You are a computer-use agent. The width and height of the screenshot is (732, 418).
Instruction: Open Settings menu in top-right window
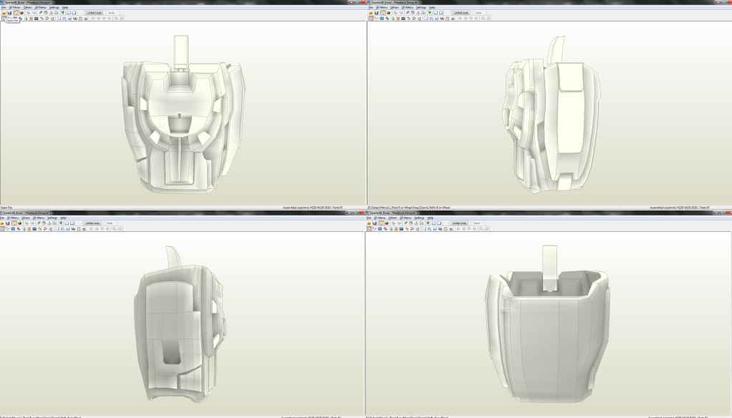tap(421, 7)
